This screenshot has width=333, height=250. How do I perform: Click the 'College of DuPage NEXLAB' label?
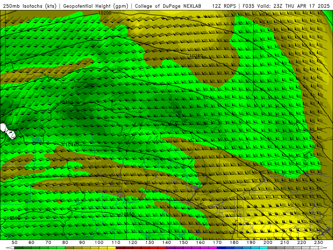coord(168,6)
